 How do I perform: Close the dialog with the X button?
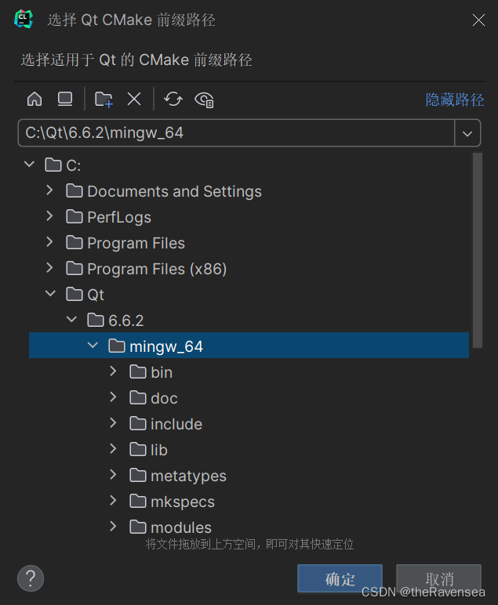[478, 20]
